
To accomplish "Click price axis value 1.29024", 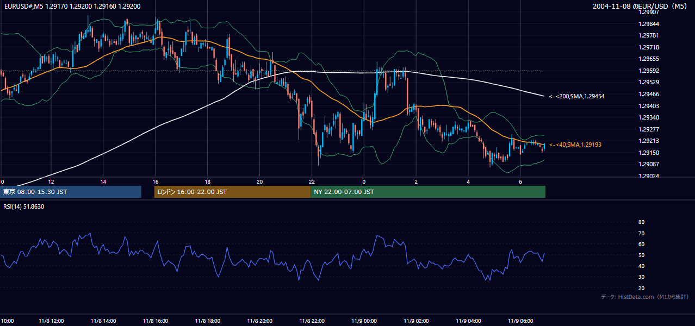I will (x=649, y=176).
